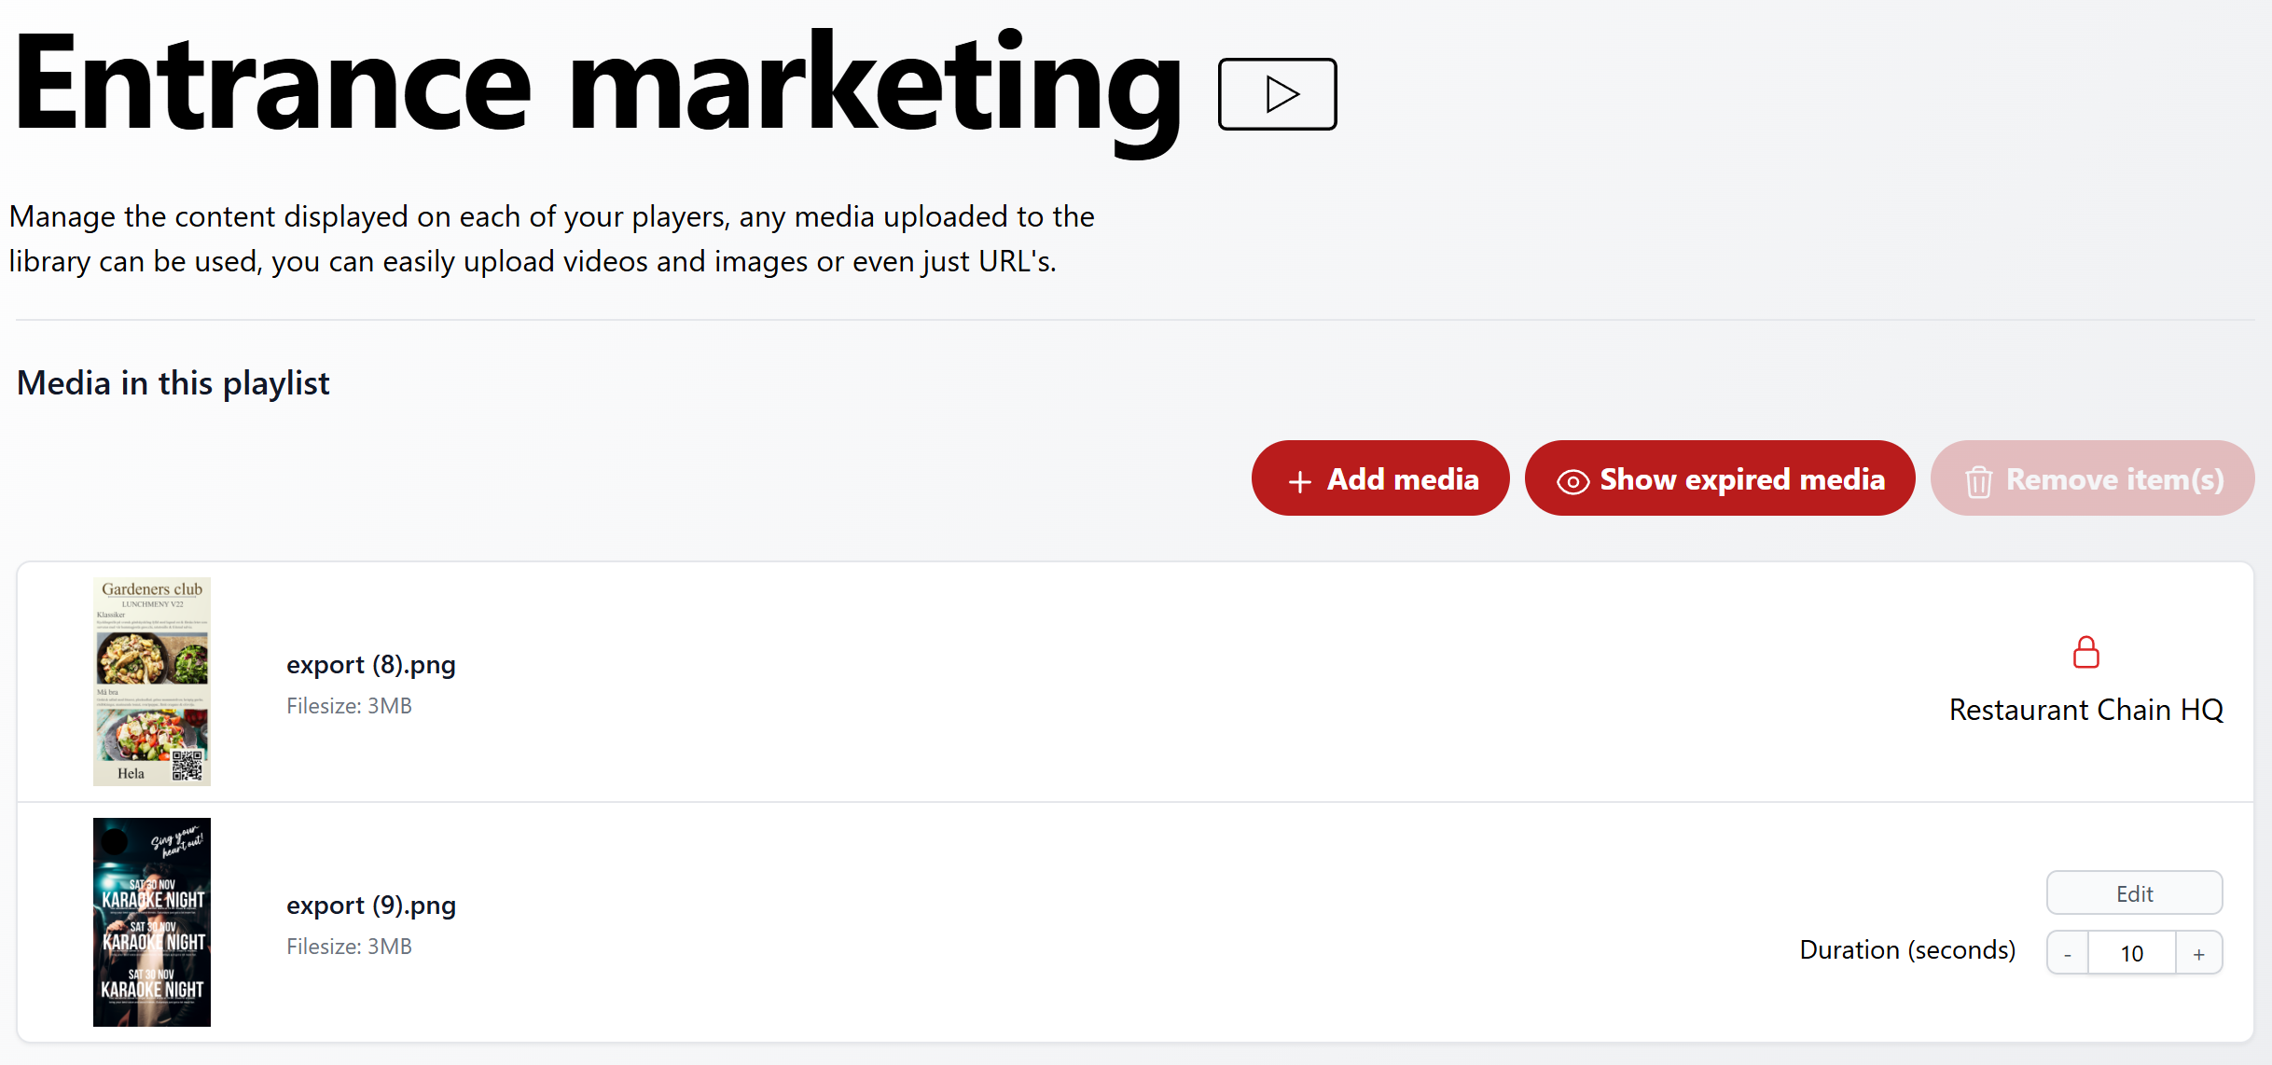This screenshot has height=1065, width=2272.
Task: Increase duration with the plus button
Action: coord(2199,953)
